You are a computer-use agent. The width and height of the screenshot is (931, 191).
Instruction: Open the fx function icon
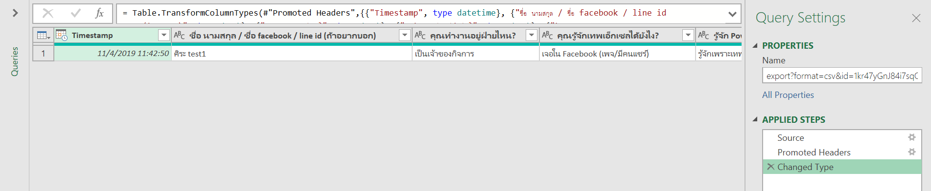(x=99, y=13)
